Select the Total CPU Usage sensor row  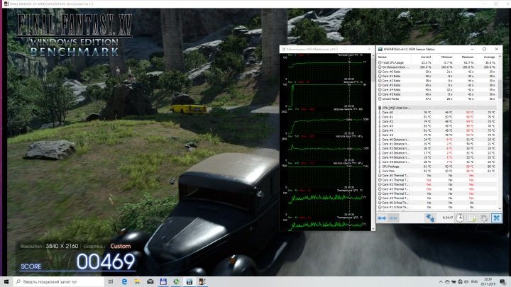[395, 63]
